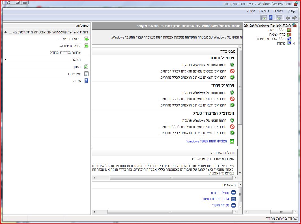Click the inbound rules icon (כללי כניסה)
Screen dimensions: 301x224
[289, 30]
